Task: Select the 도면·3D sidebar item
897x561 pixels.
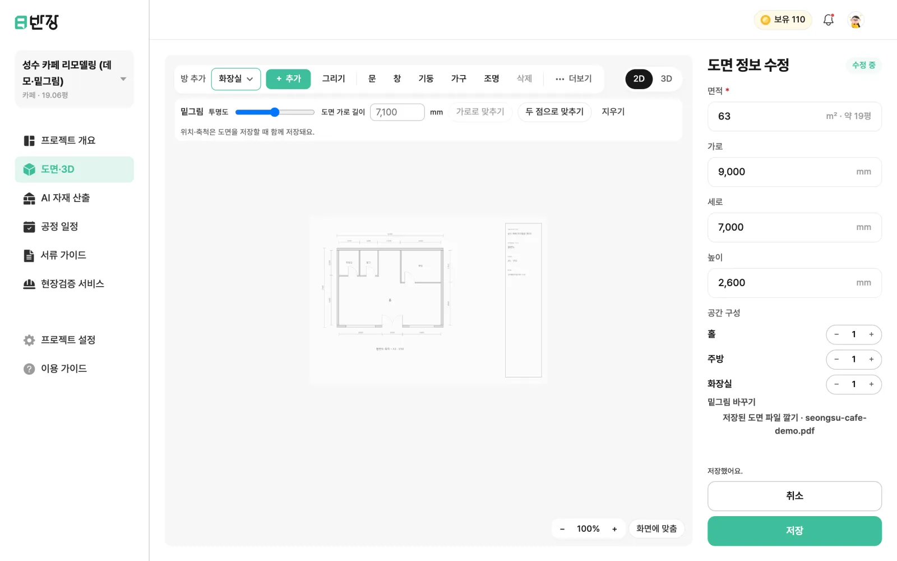Action: 74,169
